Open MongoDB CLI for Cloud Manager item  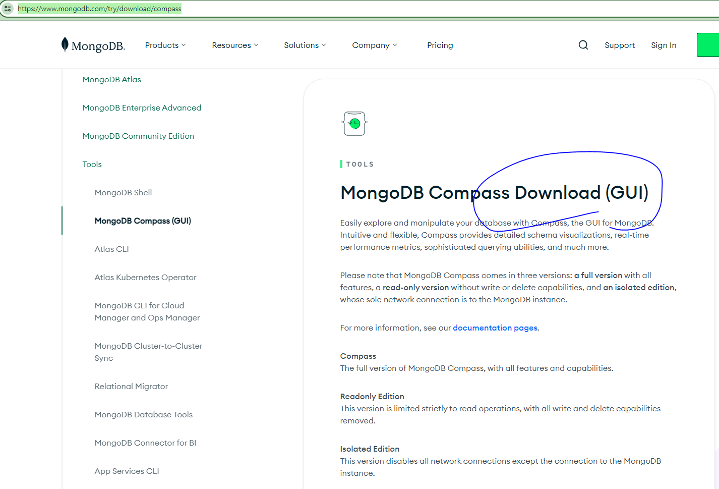pos(147,311)
